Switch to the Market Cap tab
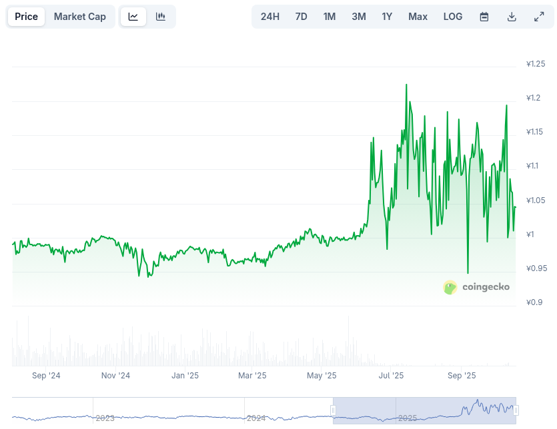Image resolution: width=557 pixels, height=429 pixels. 80,17
